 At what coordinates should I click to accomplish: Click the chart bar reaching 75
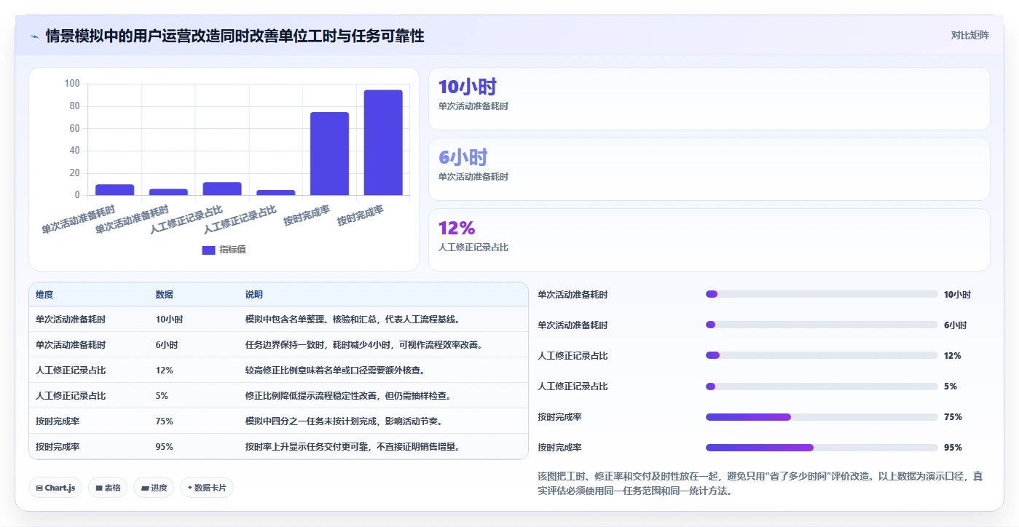click(x=329, y=154)
